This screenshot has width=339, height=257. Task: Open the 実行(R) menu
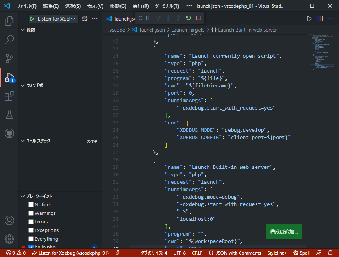(x=140, y=6)
